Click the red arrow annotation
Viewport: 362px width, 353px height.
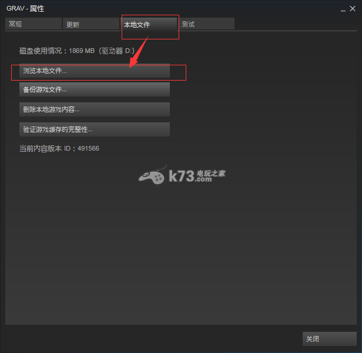[139, 52]
